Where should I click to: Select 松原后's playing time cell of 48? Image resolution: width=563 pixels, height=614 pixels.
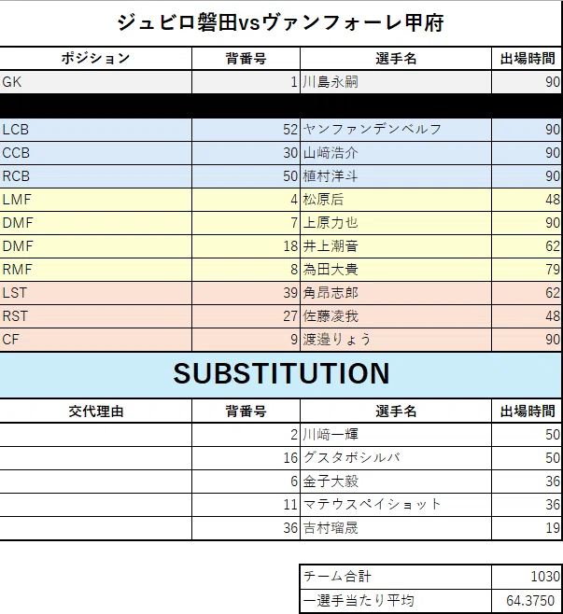point(527,200)
